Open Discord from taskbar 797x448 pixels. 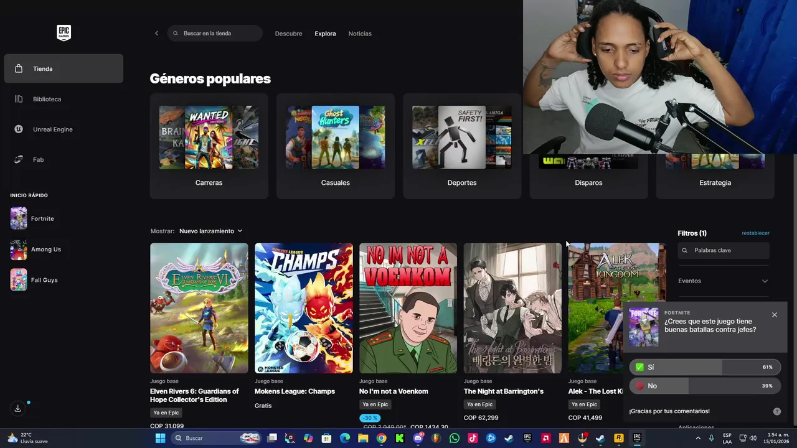click(x=418, y=438)
